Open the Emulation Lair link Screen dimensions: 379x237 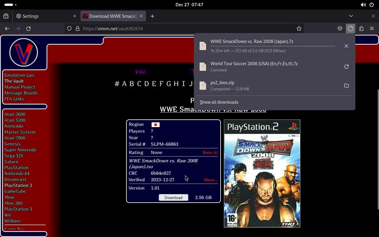pos(20,75)
